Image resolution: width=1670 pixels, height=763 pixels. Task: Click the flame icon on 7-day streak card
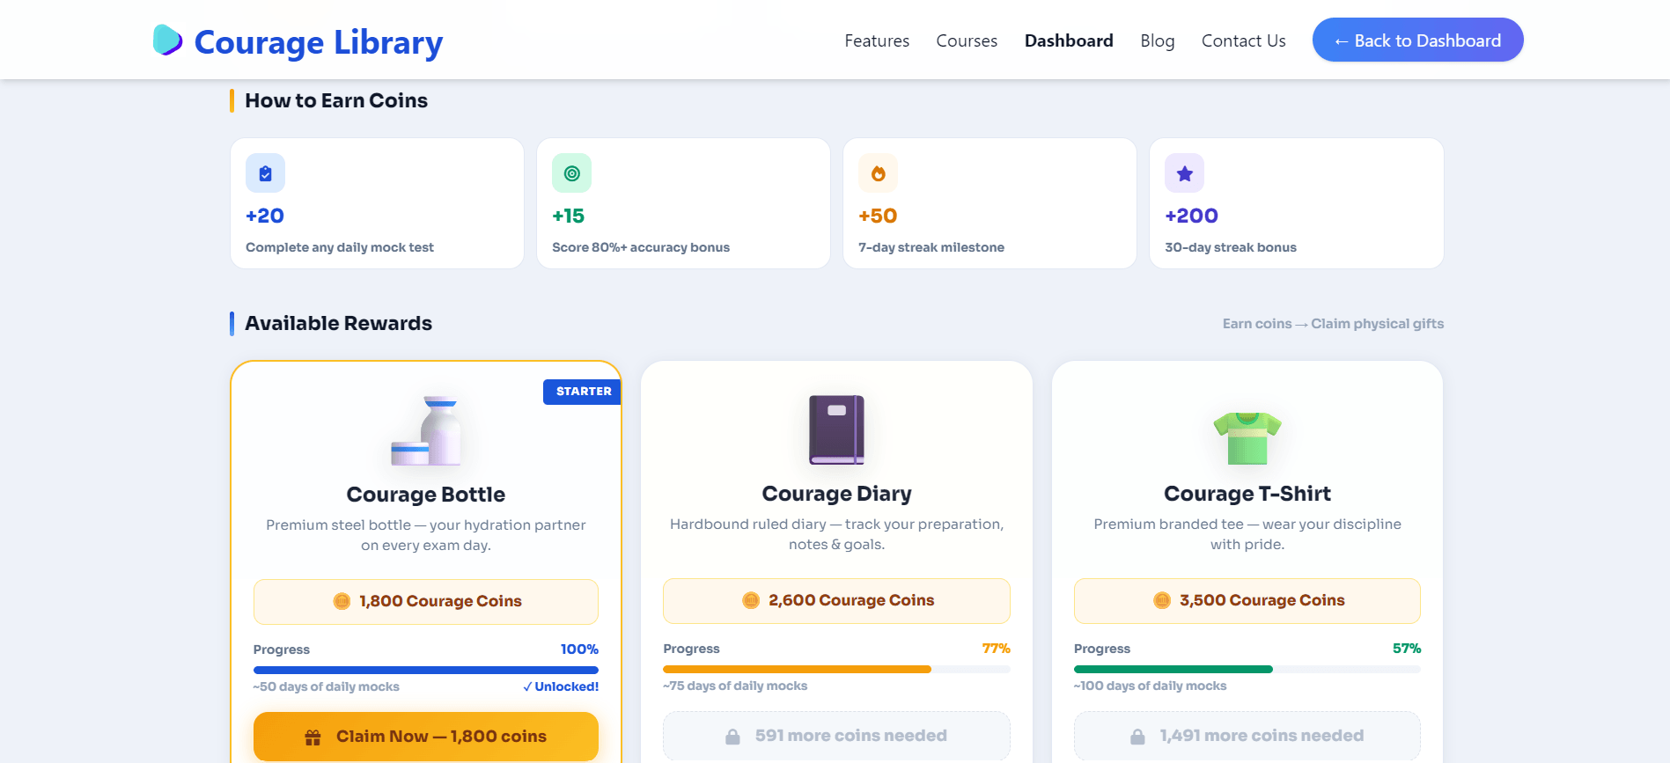pyautogui.click(x=878, y=173)
